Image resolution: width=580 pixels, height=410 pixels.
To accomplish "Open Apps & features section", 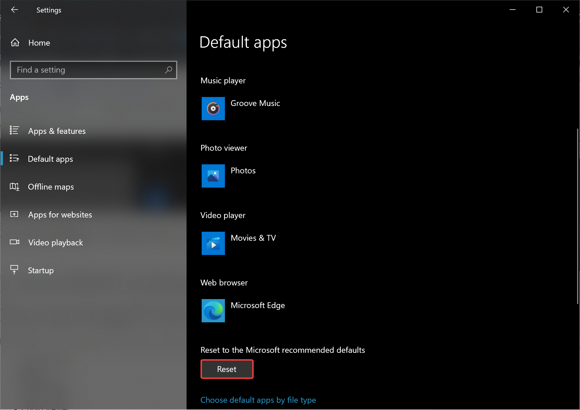I will (93, 131).
